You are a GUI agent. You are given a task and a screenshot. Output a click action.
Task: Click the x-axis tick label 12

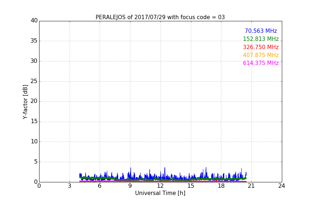160,186
